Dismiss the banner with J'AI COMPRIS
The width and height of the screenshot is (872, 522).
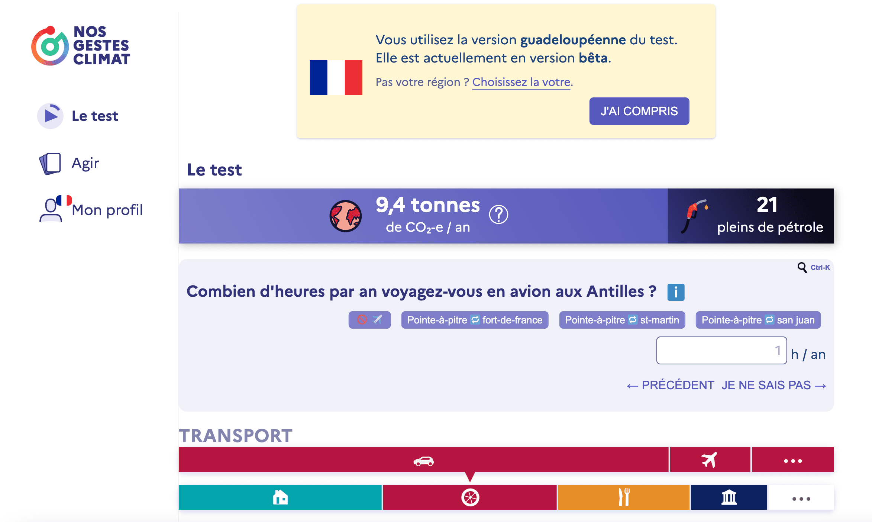[x=639, y=111]
